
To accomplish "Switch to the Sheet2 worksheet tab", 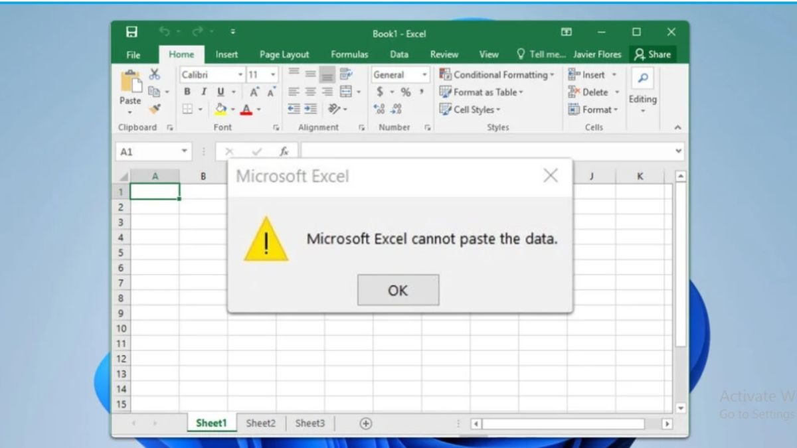I will pos(260,423).
